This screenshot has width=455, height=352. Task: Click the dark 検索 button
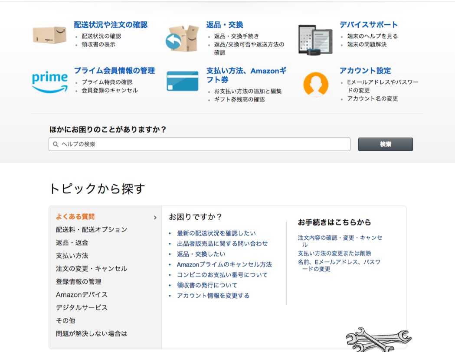pyautogui.click(x=385, y=144)
